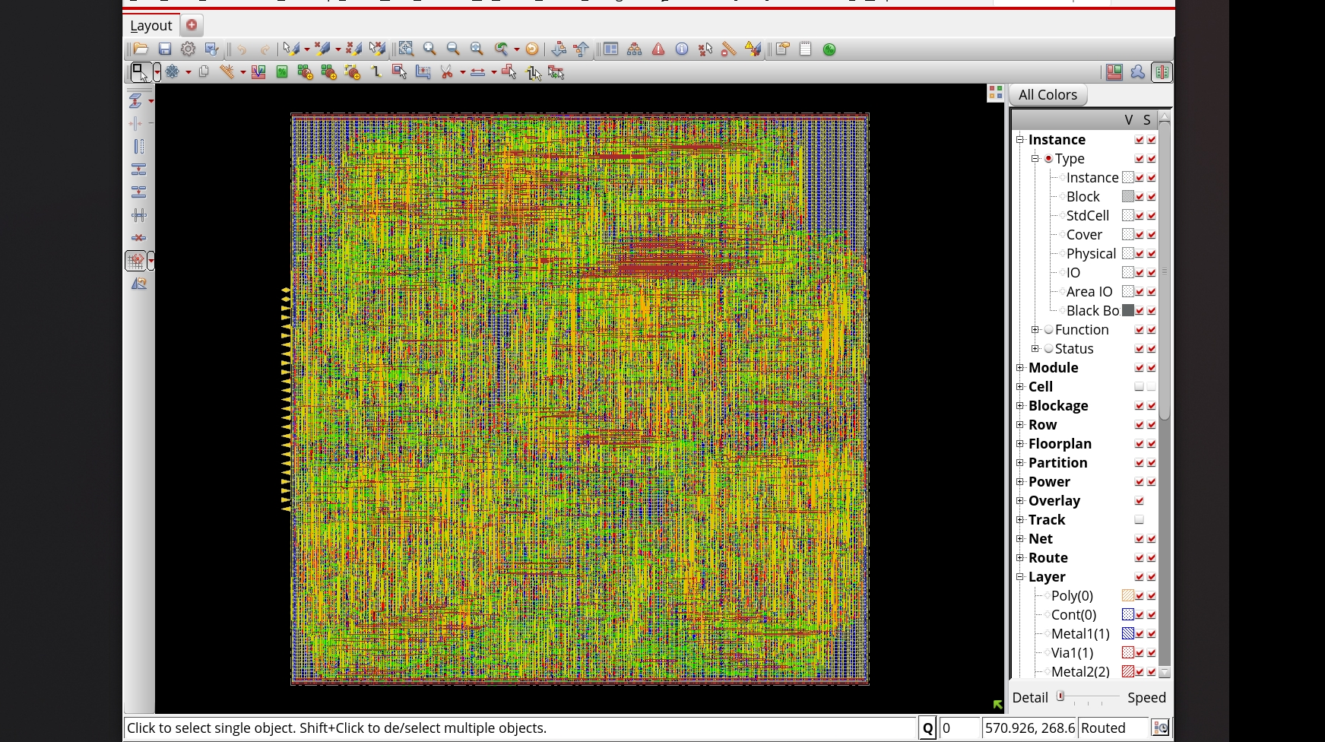The image size is (1325, 742).
Task: Expand the Function tree node
Action: click(x=1035, y=329)
